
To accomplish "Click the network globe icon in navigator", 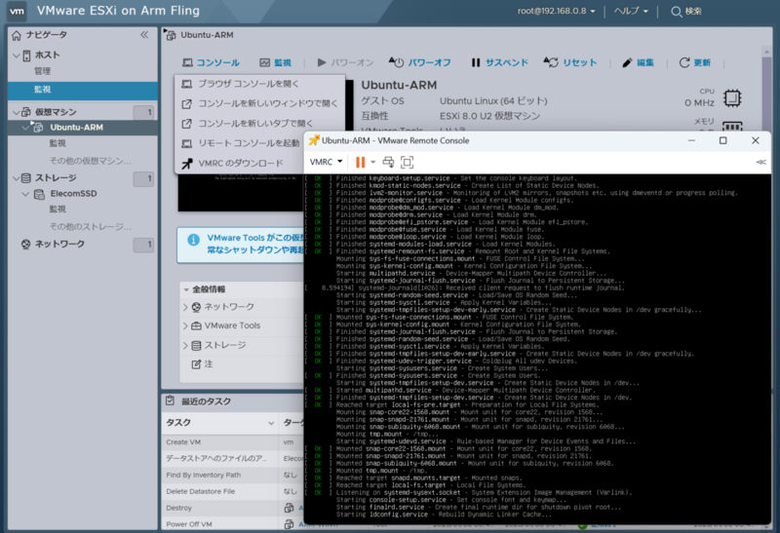I will point(26,245).
